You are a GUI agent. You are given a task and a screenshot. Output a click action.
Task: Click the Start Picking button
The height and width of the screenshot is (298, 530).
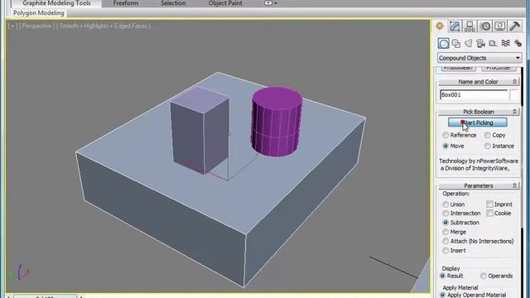tap(478, 123)
